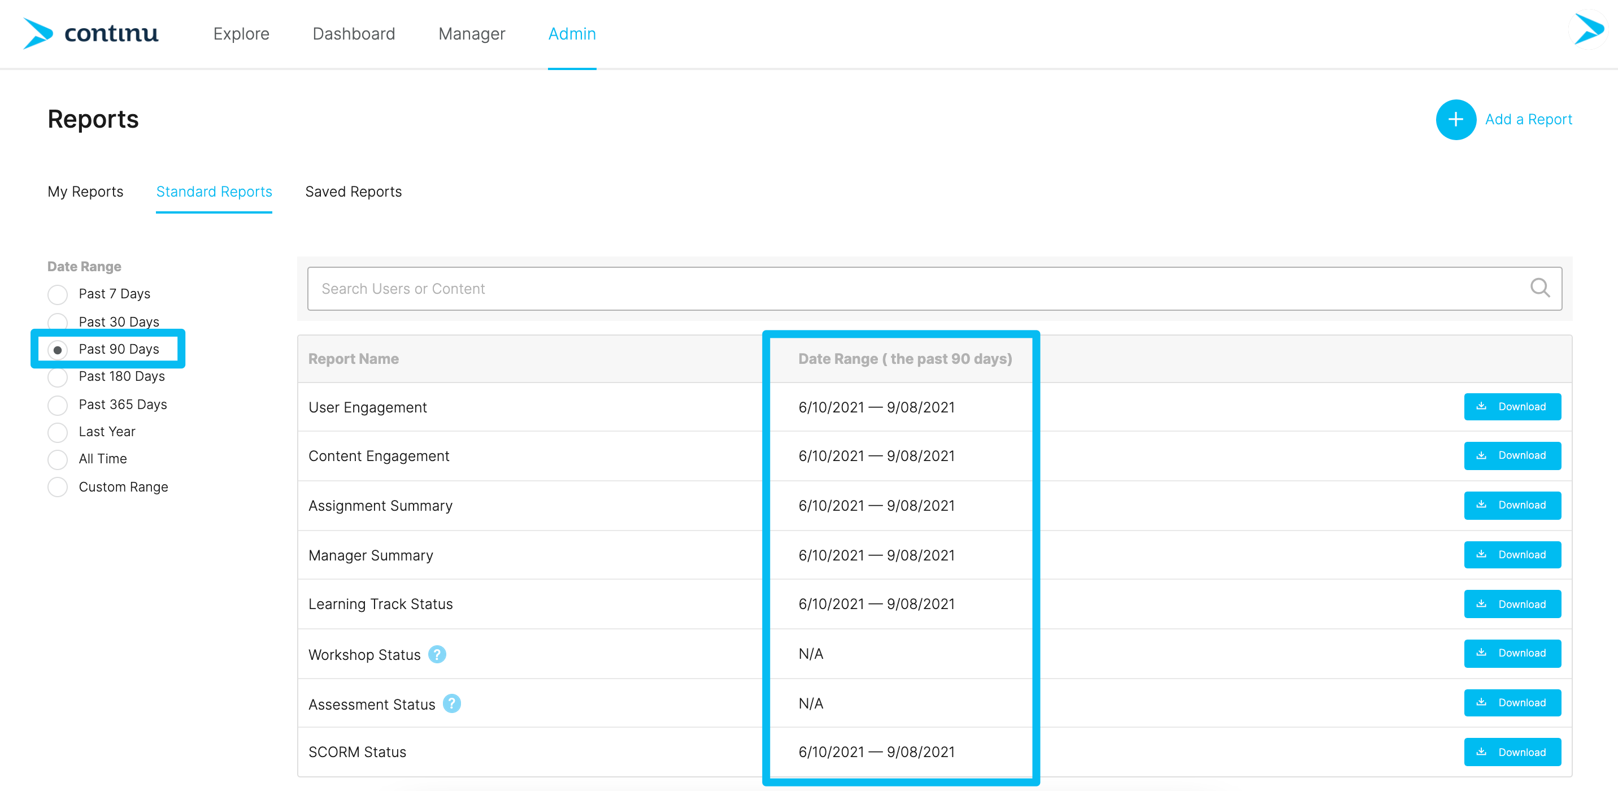Click the Add a Report link

(x=1528, y=119)
